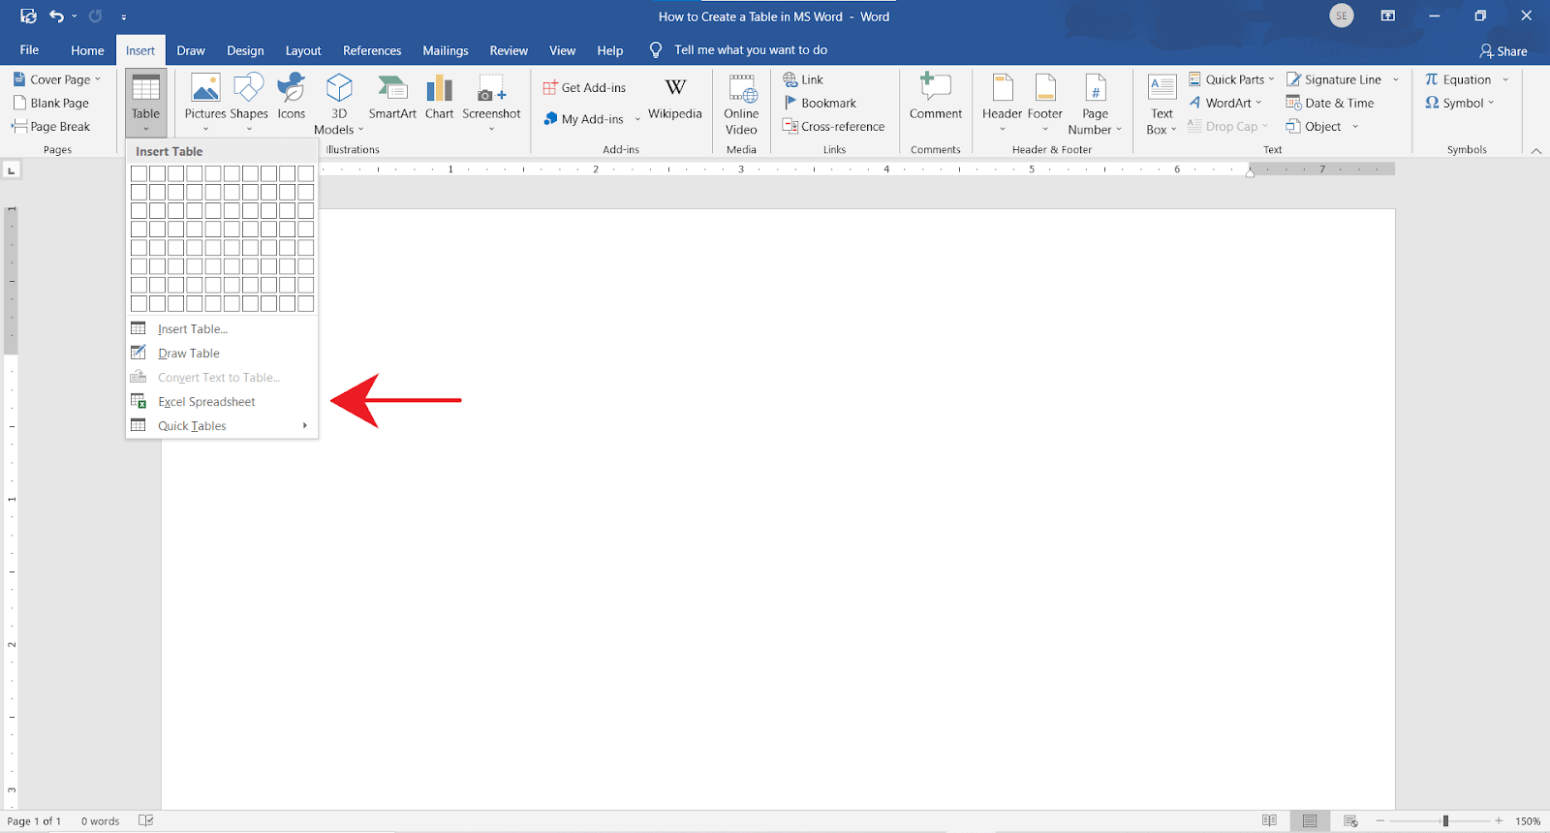
Task: Click the Share button
Action: [x=1503, y=51]
